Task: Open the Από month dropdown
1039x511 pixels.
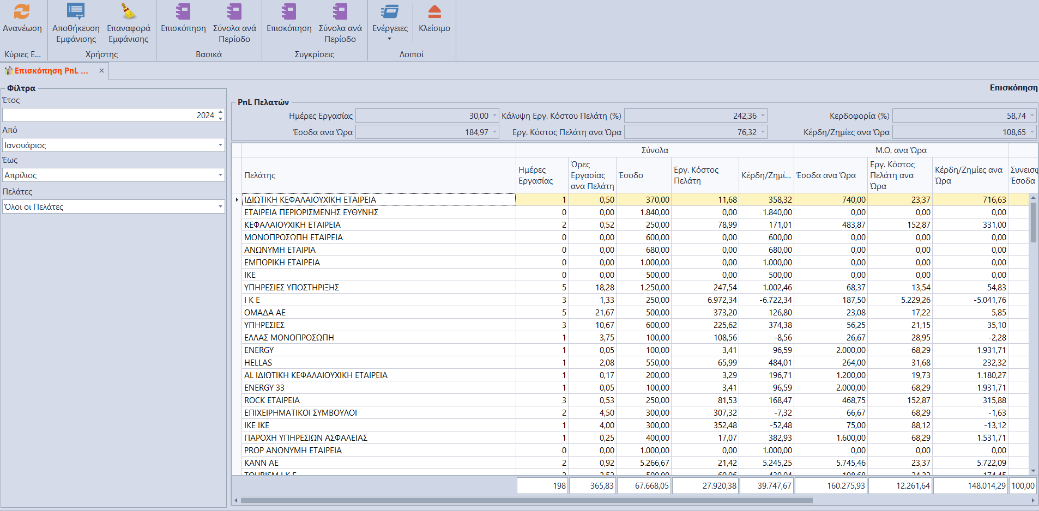Action: tap(220, 145)
